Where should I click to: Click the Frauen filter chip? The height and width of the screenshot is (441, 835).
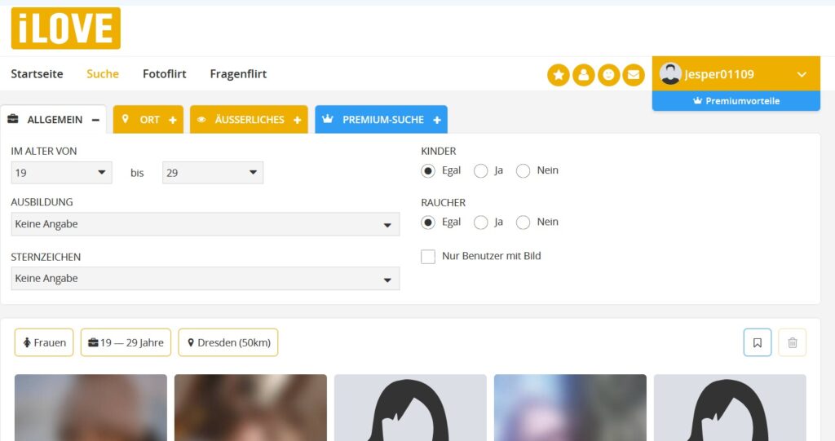click(44, 342)
